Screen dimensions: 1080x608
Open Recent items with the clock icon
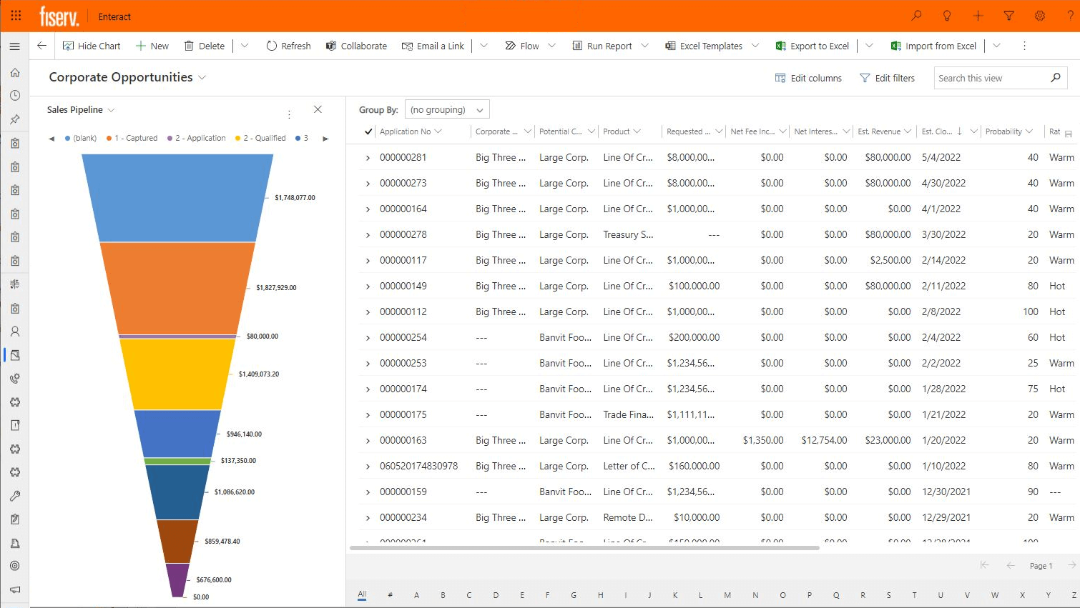14,95
